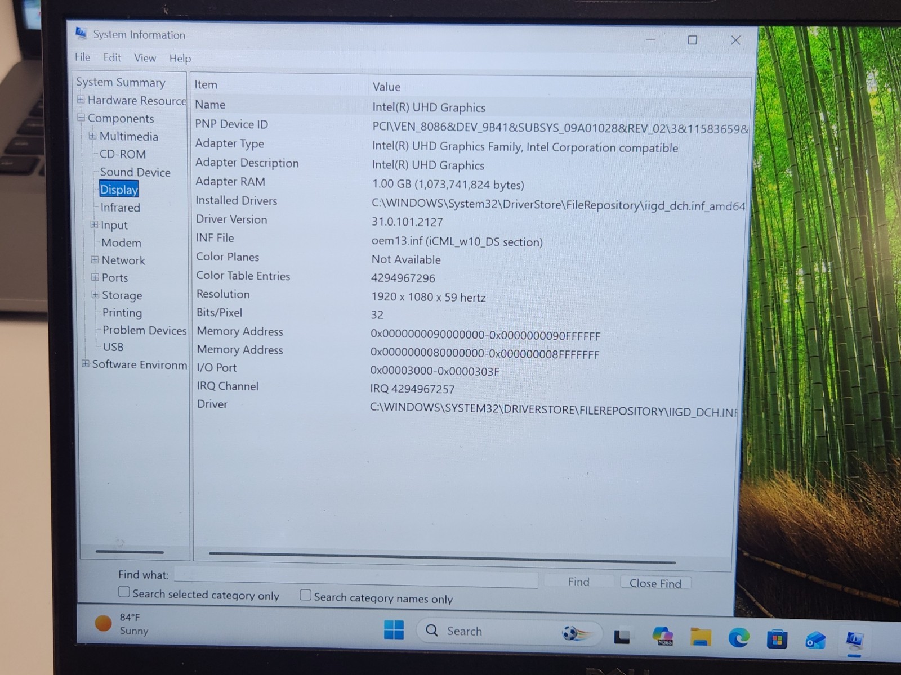Select Modem in the tree
Viewport: 901px width, 675px height.
pos(121,242)
